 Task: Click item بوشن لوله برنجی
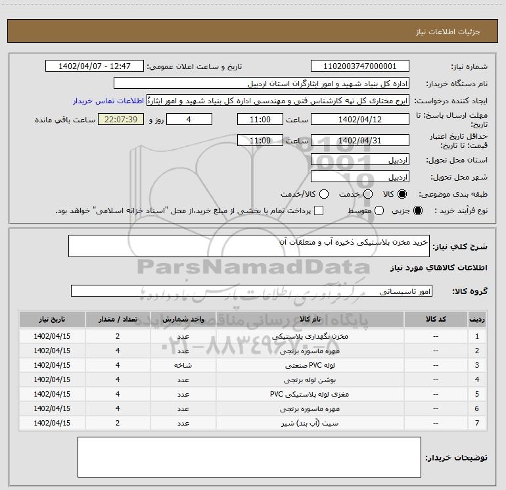(x=310, y=380)
